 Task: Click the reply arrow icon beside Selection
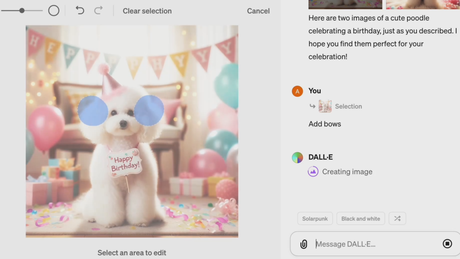tap(312, 106)
